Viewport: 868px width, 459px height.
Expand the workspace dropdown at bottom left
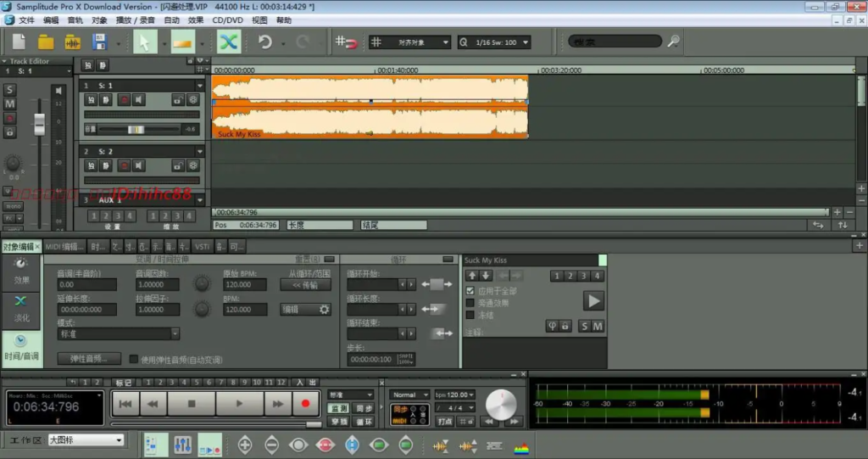pos(86,439)
